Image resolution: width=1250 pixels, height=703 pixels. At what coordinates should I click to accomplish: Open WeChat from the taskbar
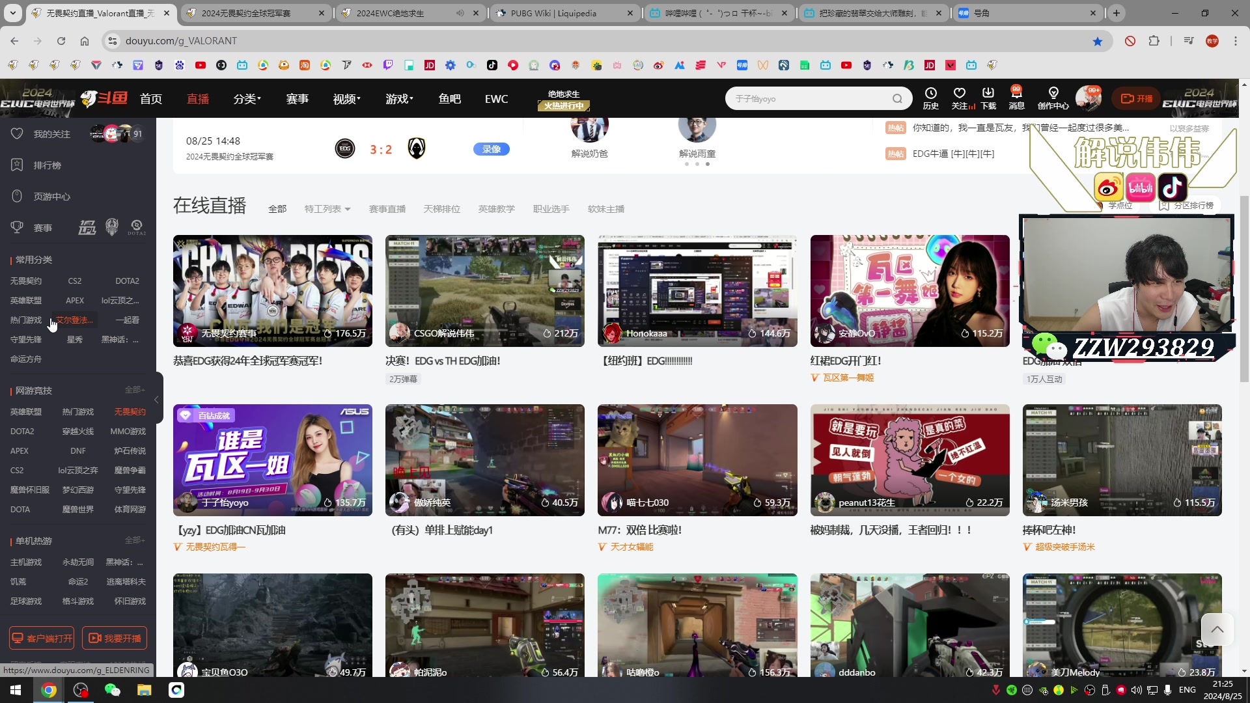113,690
